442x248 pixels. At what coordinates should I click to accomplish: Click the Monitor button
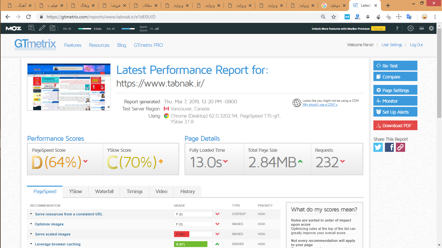tap(395, 101)
